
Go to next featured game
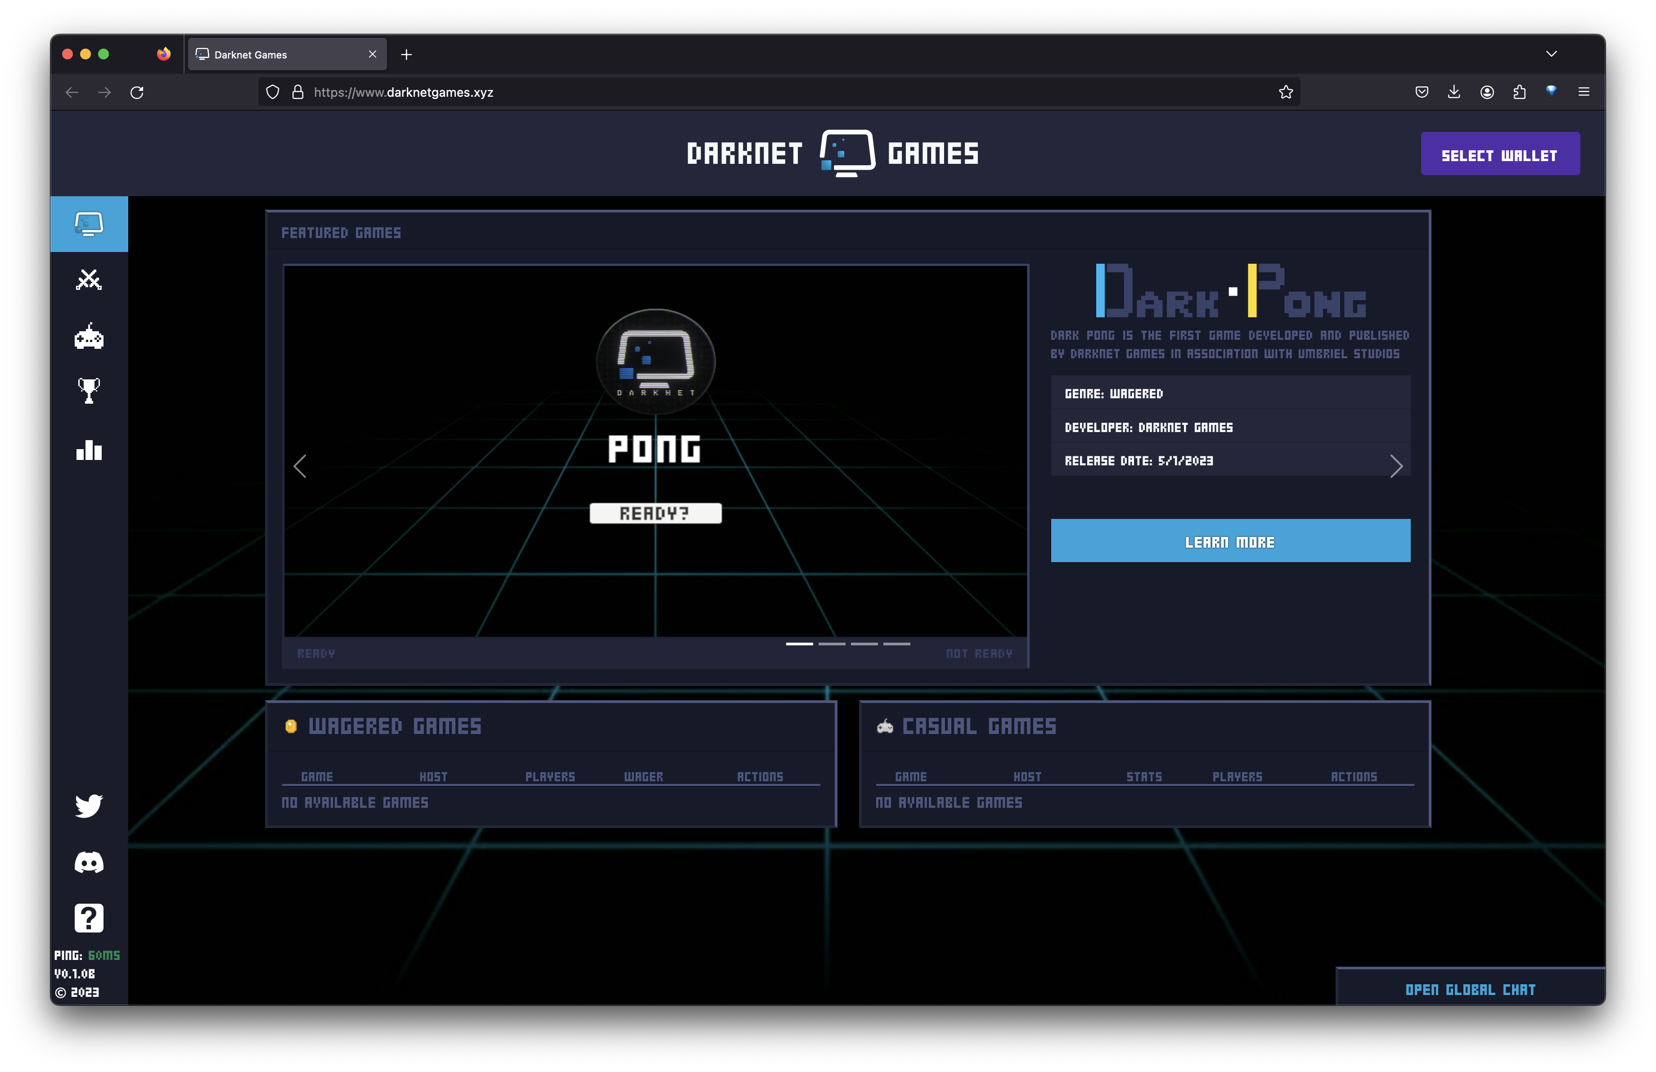click(x=1396, y=466)
